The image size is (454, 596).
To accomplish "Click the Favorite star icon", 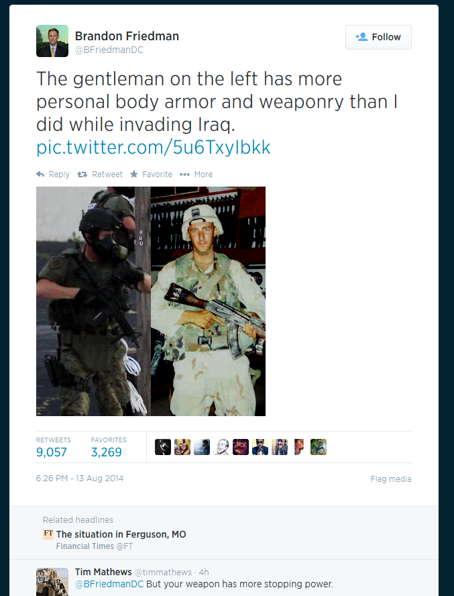I will click(133, 174).
